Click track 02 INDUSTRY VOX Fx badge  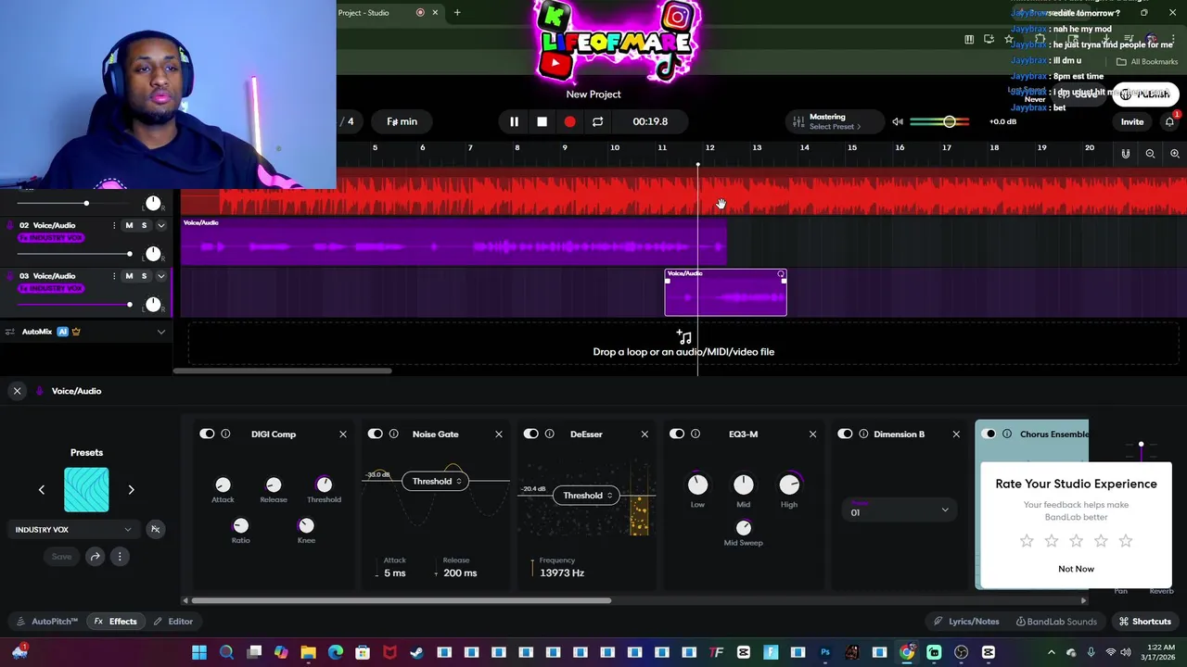pyautogui.click(x=51, y=238)
